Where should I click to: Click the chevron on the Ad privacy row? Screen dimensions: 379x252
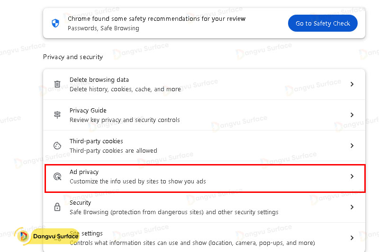[352, 176]
